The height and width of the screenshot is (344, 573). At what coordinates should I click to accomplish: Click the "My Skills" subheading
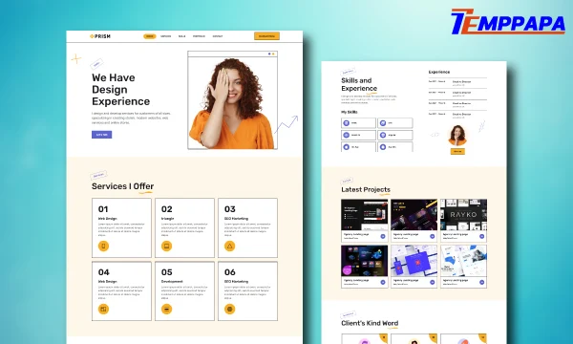click(x=349, y=112)
